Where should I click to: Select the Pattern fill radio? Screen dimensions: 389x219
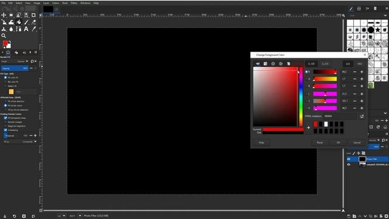pyautogui.click(x=5, y=86)
